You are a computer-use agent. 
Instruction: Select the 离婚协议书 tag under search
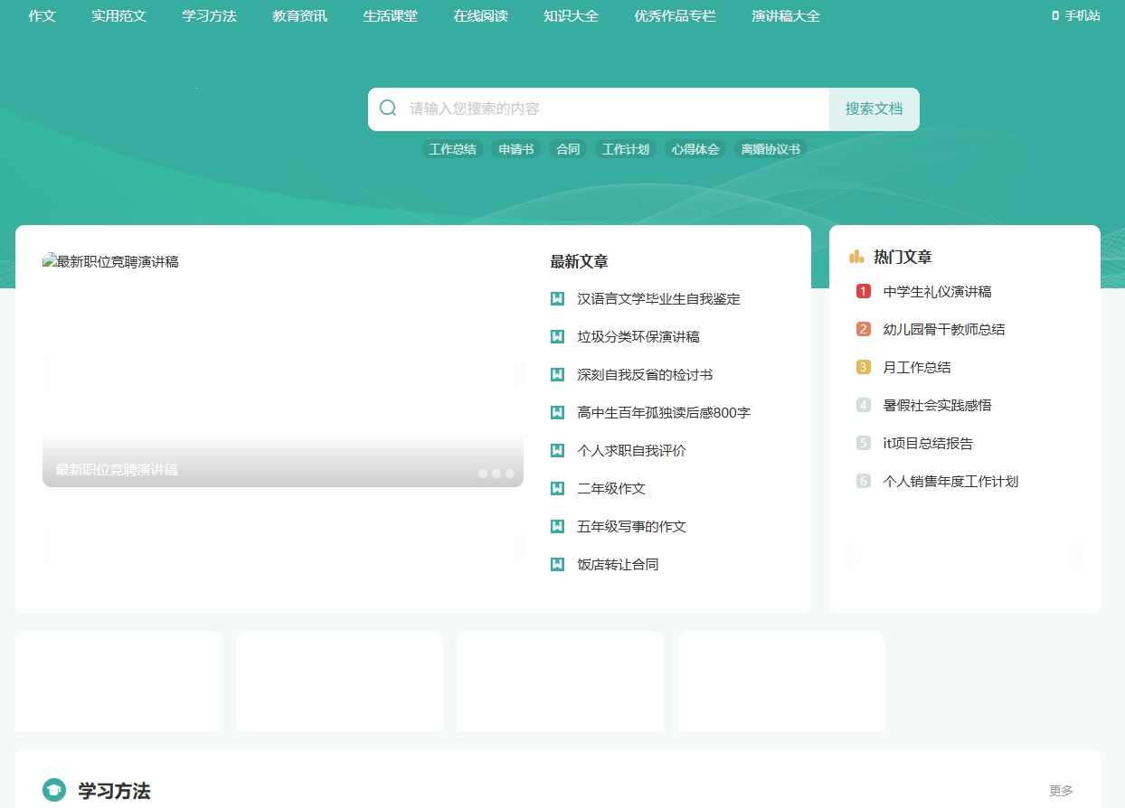pos(771,148)
